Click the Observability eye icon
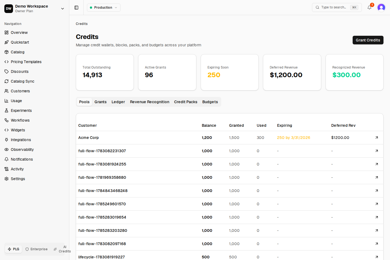390x260 pixels. point(6,149)
